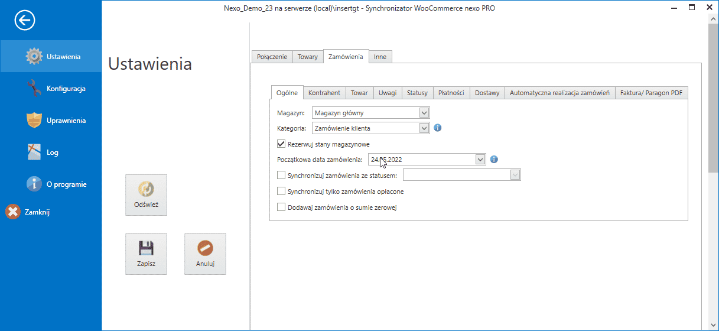
Task: Expand the Kategoria dropdown arrow
Action: (x=424, y=128)
